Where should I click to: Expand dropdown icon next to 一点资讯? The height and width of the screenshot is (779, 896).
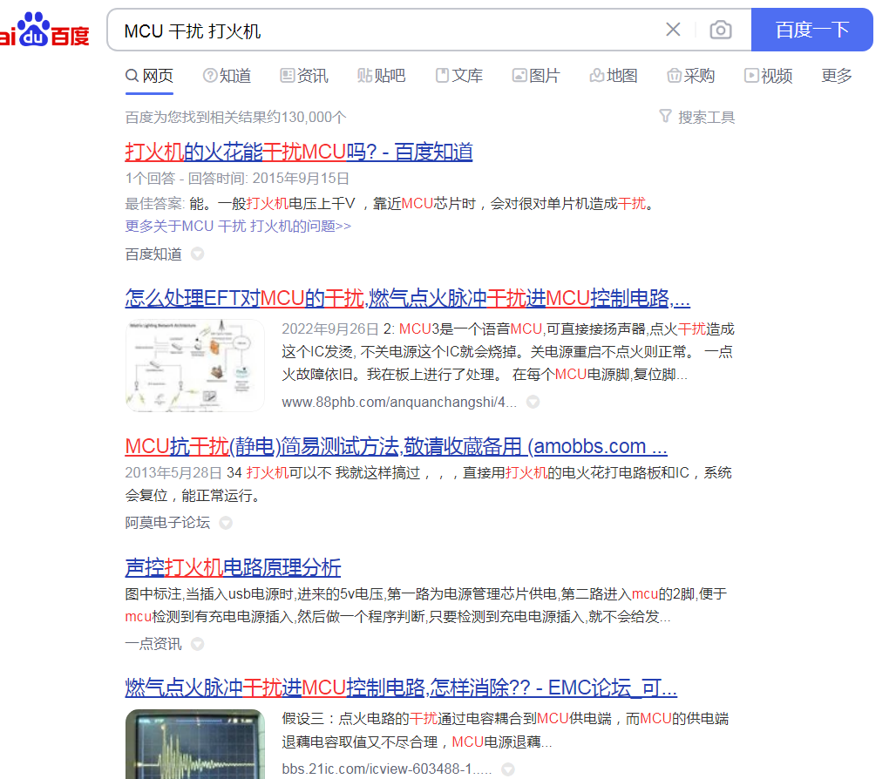197,644
